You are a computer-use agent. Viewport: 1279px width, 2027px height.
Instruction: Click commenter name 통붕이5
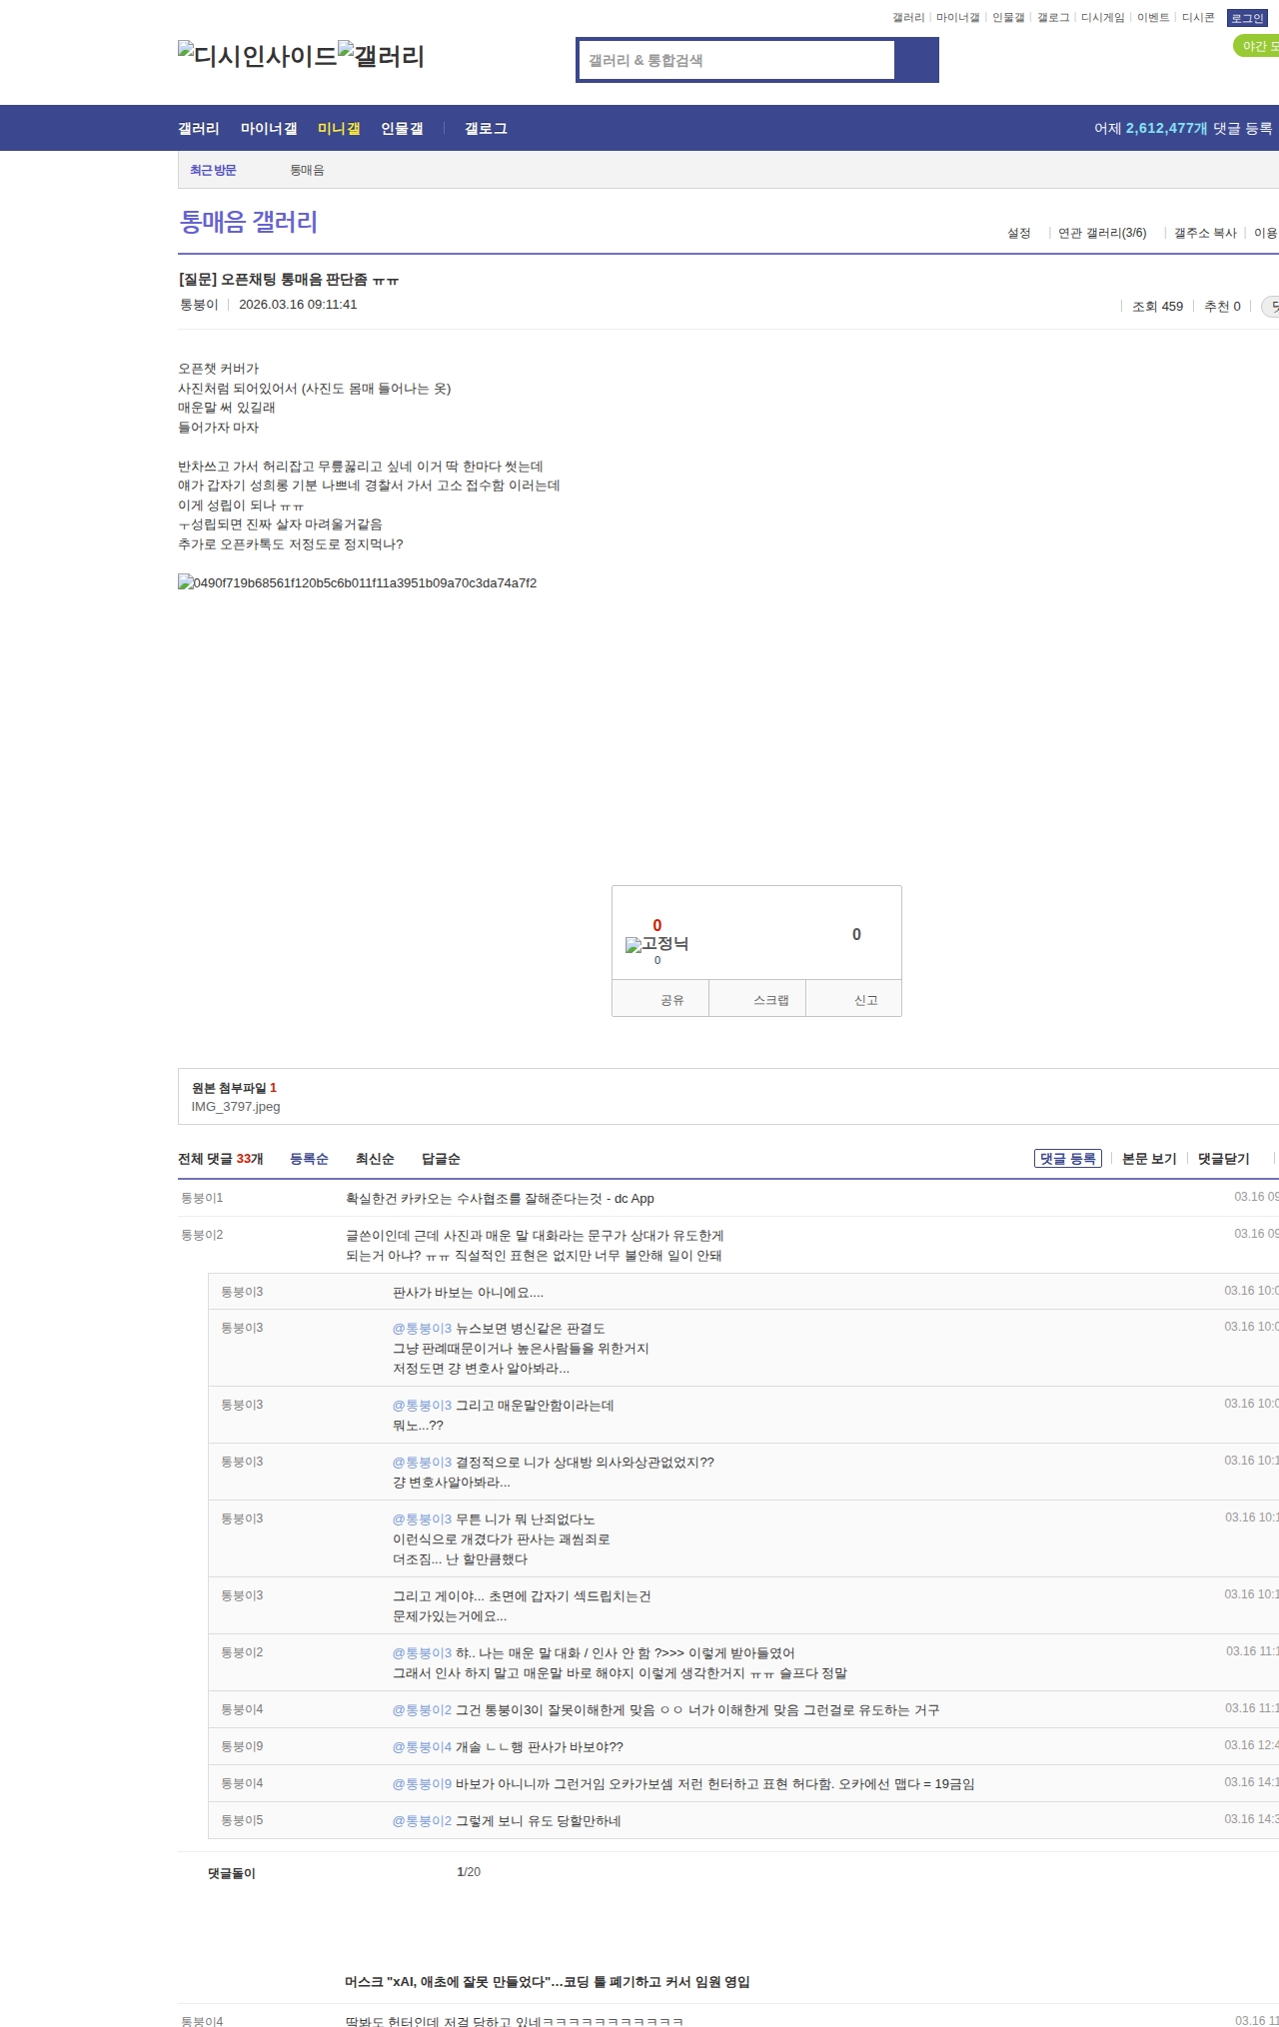(x=242, y=1820)
